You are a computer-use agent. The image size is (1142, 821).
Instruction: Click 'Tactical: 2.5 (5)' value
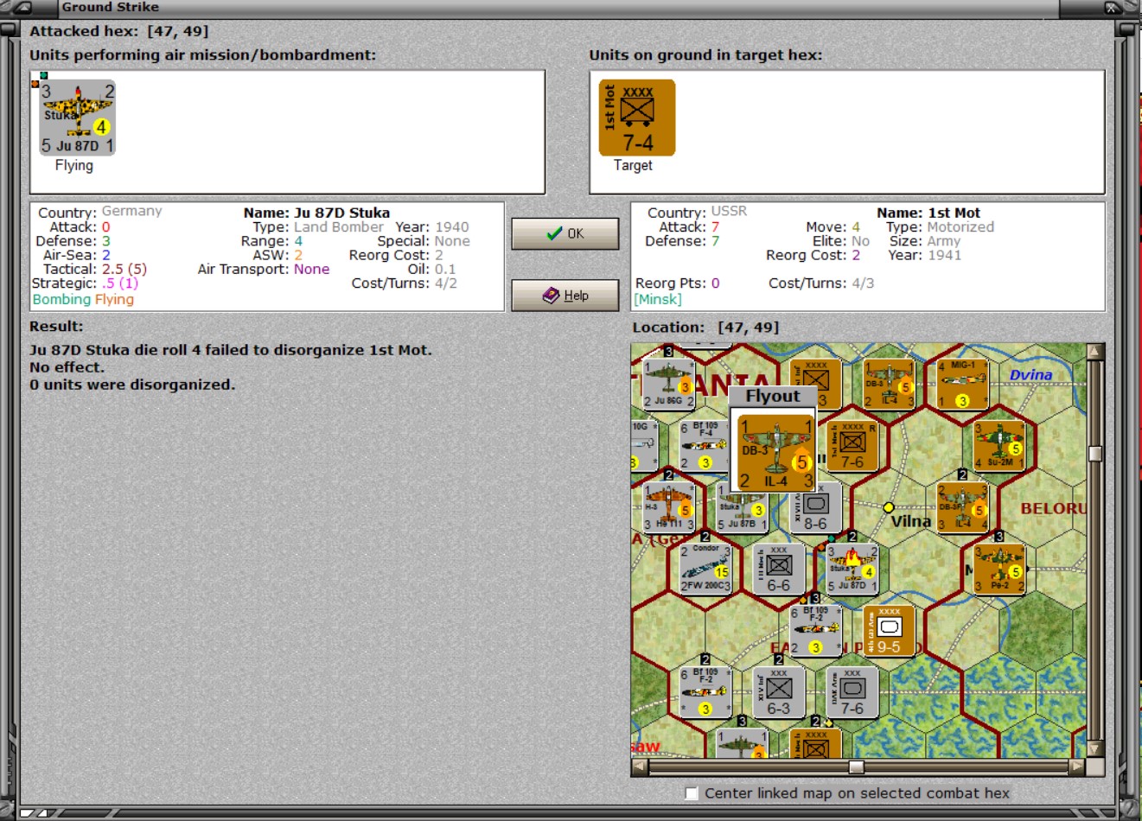[124, 269]
